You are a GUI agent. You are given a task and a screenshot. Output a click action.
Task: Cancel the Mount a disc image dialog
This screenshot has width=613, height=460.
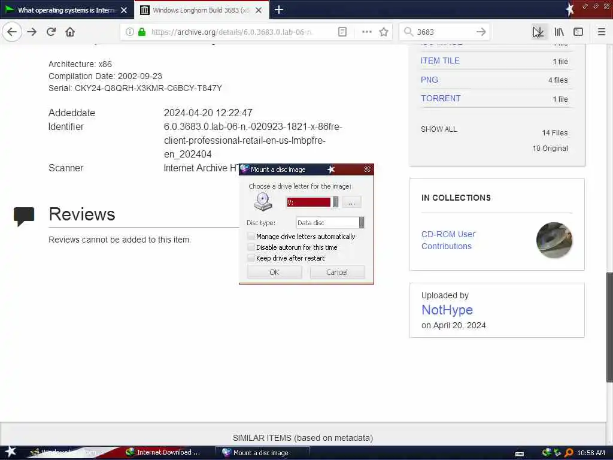pos(337,273)
